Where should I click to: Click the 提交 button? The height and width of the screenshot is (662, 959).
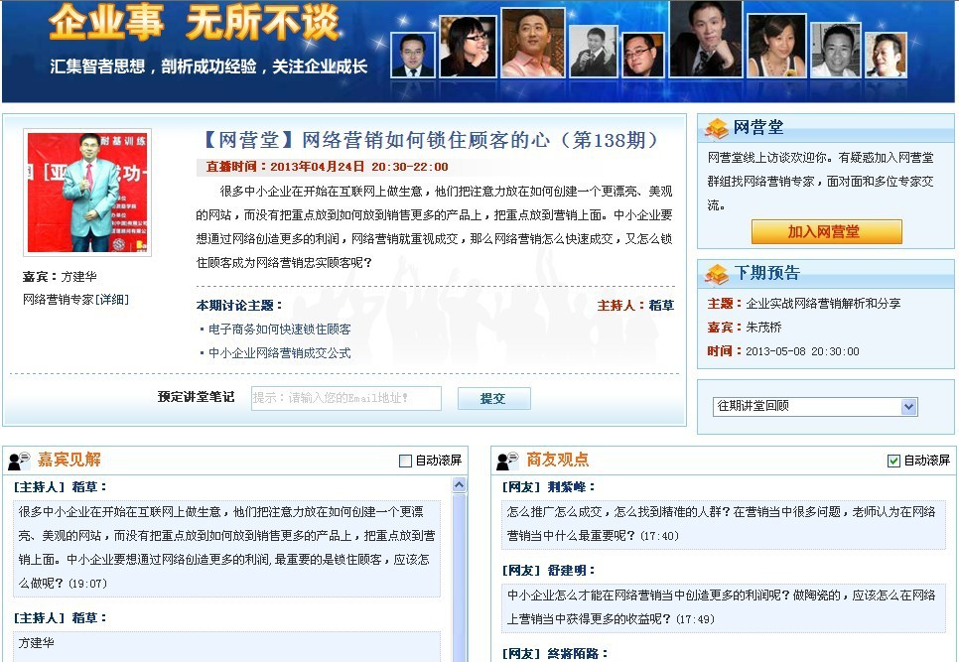[x=493, y=398]
